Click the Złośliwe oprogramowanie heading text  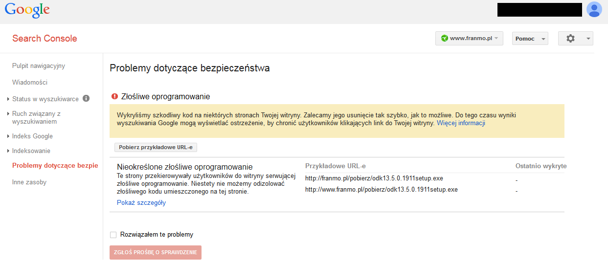pyautogui.click(x=165, y=97)
